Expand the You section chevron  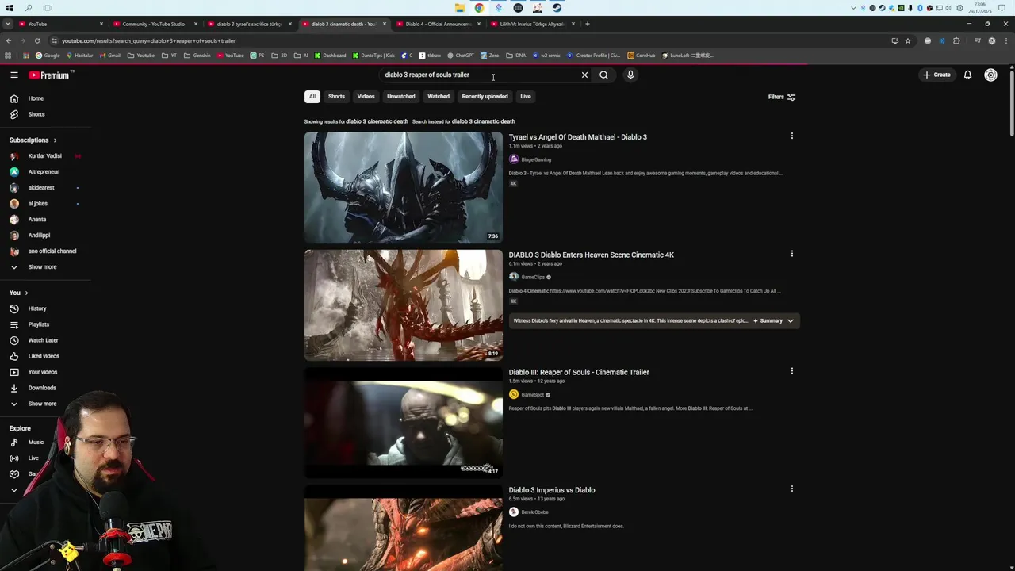[x=26, y=293]
